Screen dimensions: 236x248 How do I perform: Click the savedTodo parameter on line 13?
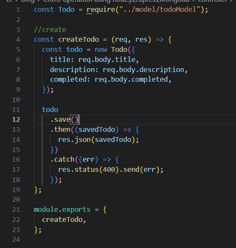(97, 130)
